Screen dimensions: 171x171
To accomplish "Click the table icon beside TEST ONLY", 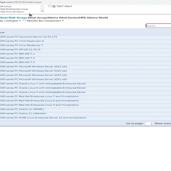I will tap(54, 6).
